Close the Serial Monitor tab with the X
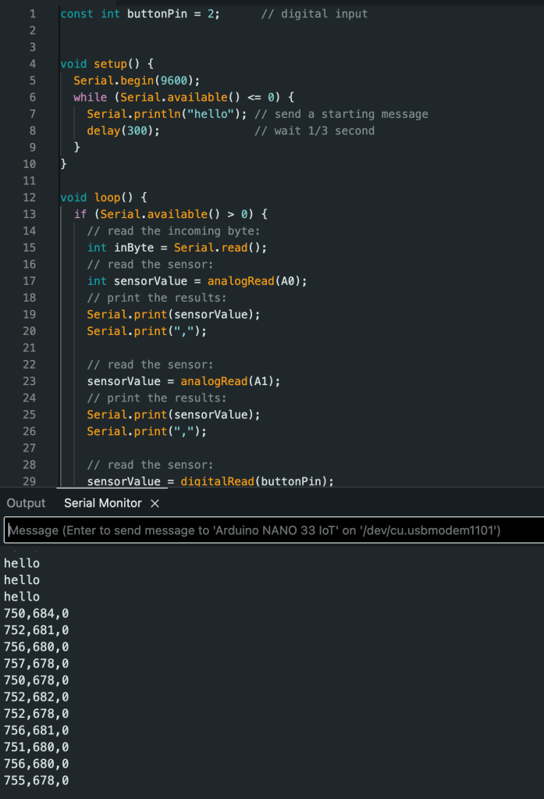This screenshot has width=544, height=799. click(155, 504)
